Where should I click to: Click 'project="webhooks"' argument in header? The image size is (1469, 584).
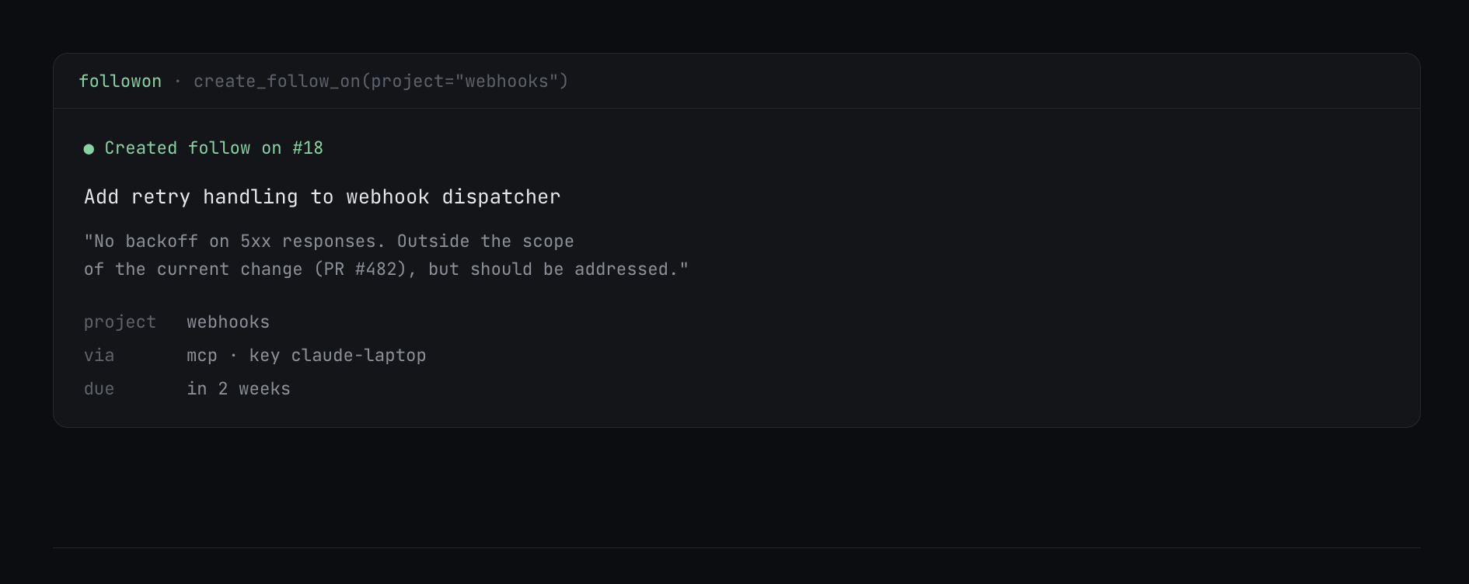tap(464, 82)
